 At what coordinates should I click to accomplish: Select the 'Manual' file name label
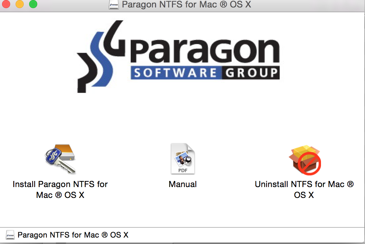pyautogui.click(x=183, y=184)
